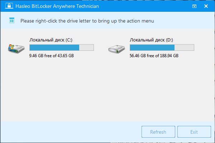The width and height of the screenshot is (215, 143).
Task: Click the right-click instruction message text
Action: [87, 21]
